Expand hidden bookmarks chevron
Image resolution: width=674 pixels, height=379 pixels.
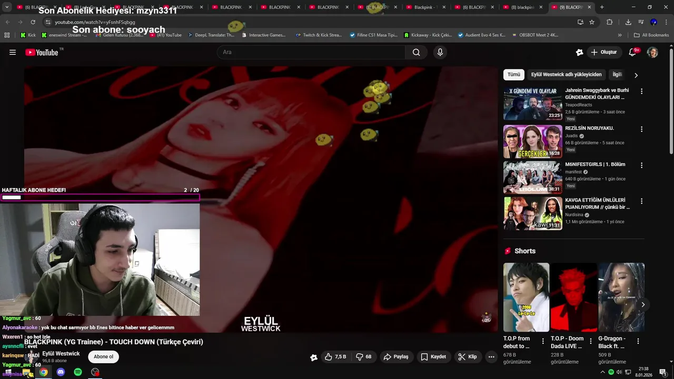coord(620,35)
